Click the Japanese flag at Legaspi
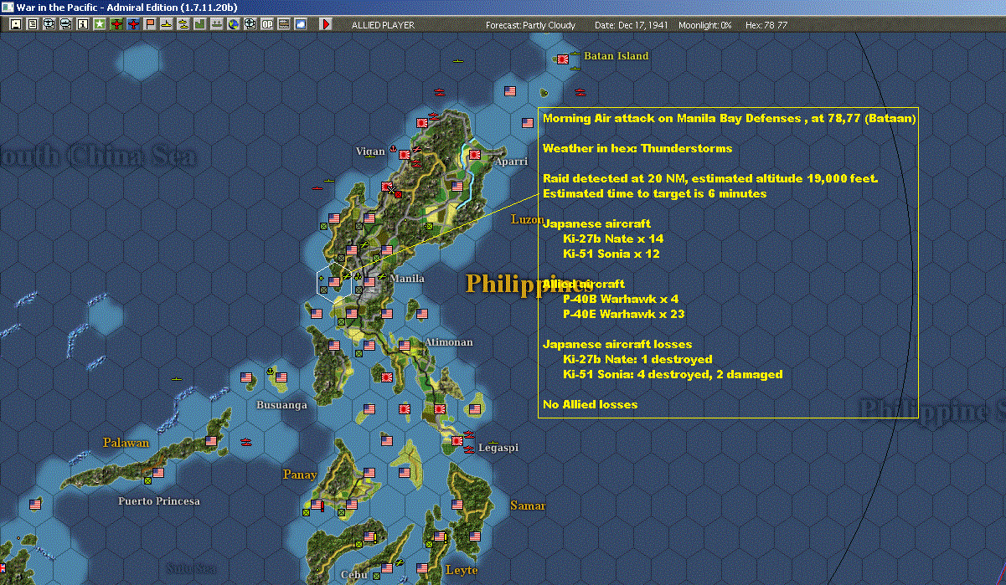The width and height of the screenshot is (1006, 585). coord(457,441)
